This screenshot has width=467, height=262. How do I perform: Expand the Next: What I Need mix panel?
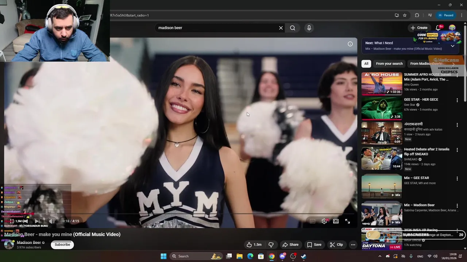453,46
